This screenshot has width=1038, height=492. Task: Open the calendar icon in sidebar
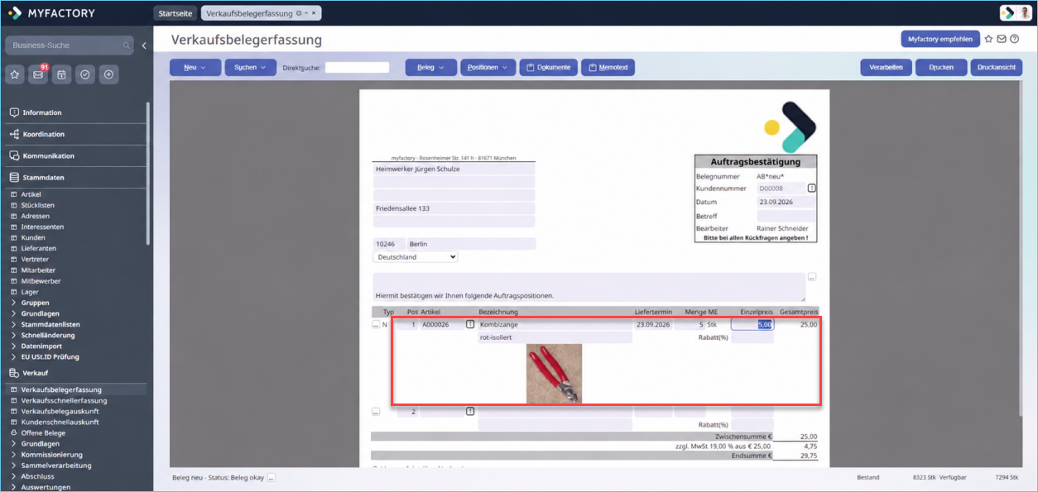pyautogui.click(x=61, y=74)
